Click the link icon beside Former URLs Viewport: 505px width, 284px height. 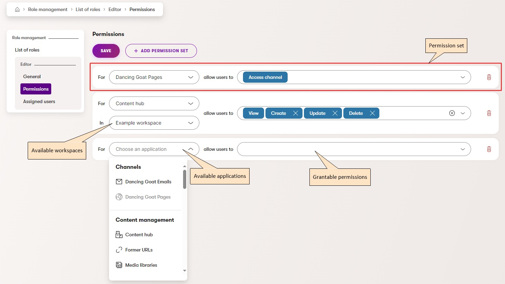tap(119, 249)
